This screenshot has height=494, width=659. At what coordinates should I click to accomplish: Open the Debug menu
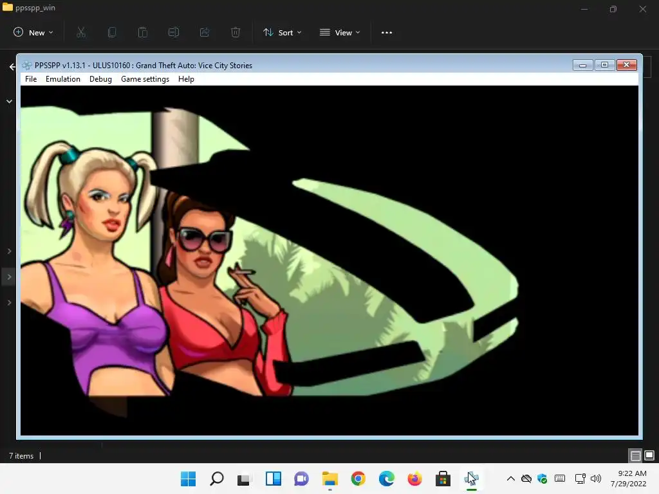100,79
